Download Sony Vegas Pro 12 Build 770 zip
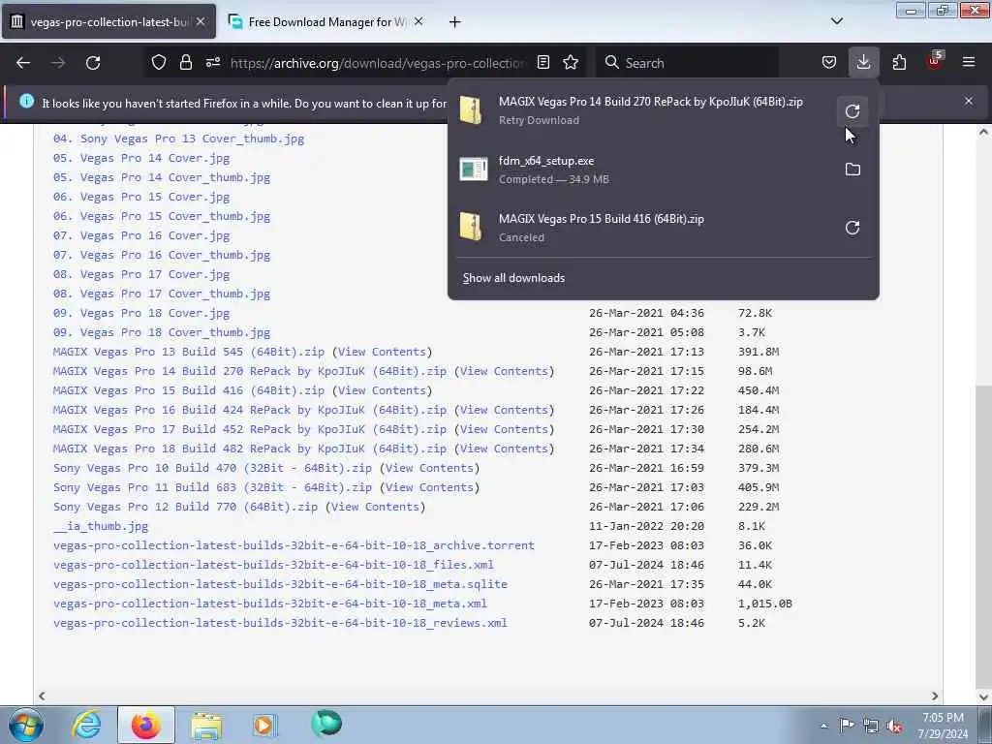Viewport: 992px width, 744px height. pos(185,507)
